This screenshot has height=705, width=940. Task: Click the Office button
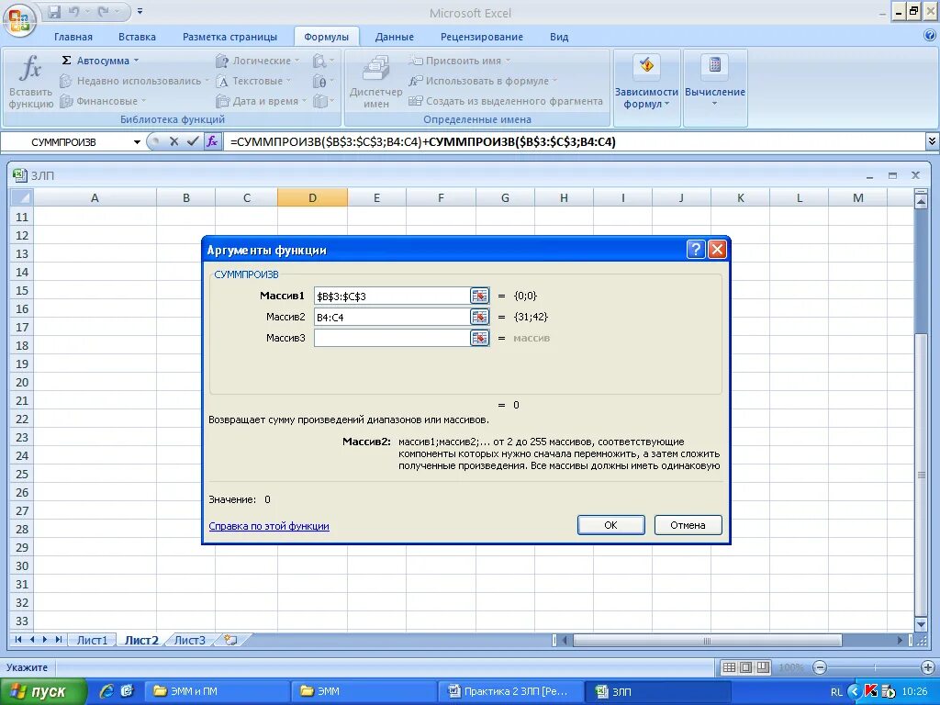pyautogui.click(x=19, y=20)
